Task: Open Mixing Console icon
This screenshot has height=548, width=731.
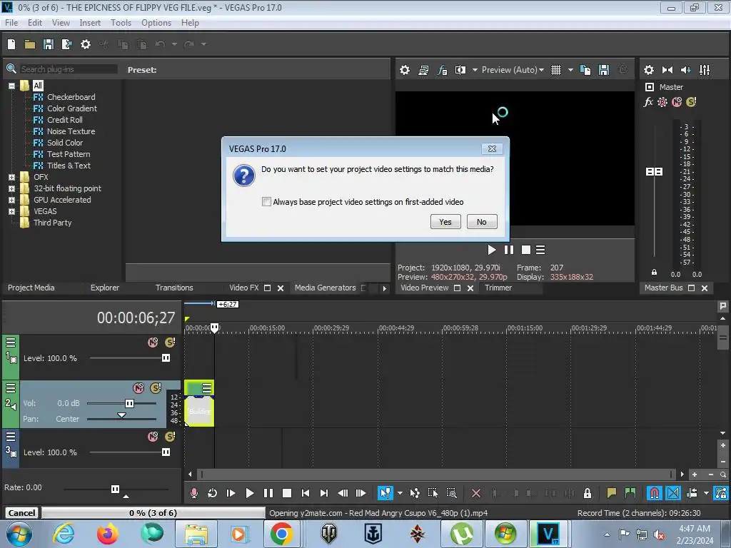Action: [x=705, y=70]
